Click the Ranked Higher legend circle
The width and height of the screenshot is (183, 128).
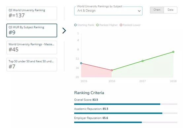tap(97, 25)
